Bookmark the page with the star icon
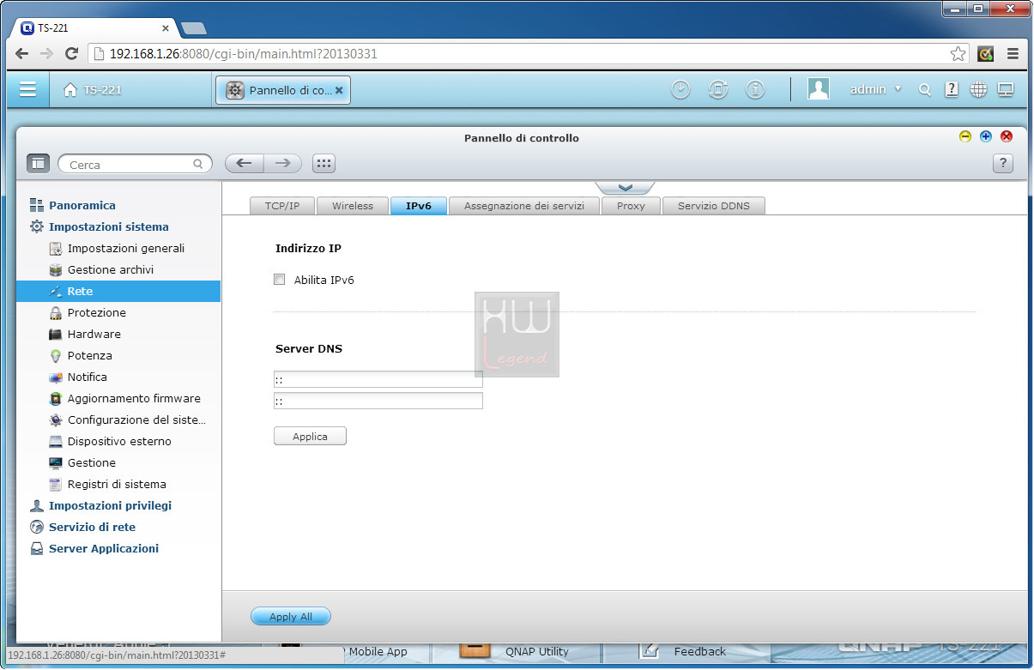The height and width of the screenshot is (670, 1034). pos(958,54)
